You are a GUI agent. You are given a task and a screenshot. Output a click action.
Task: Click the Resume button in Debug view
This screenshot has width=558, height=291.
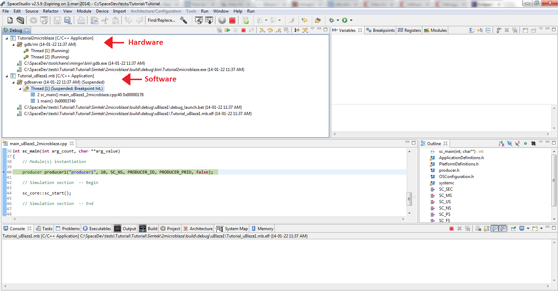coord(227,30)
